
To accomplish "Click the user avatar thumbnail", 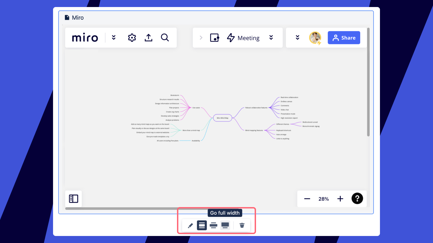I will (x=315, y=38).
